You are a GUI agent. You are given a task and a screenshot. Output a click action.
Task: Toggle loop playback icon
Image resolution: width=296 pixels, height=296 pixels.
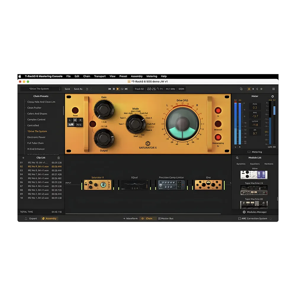coord(122,89)
